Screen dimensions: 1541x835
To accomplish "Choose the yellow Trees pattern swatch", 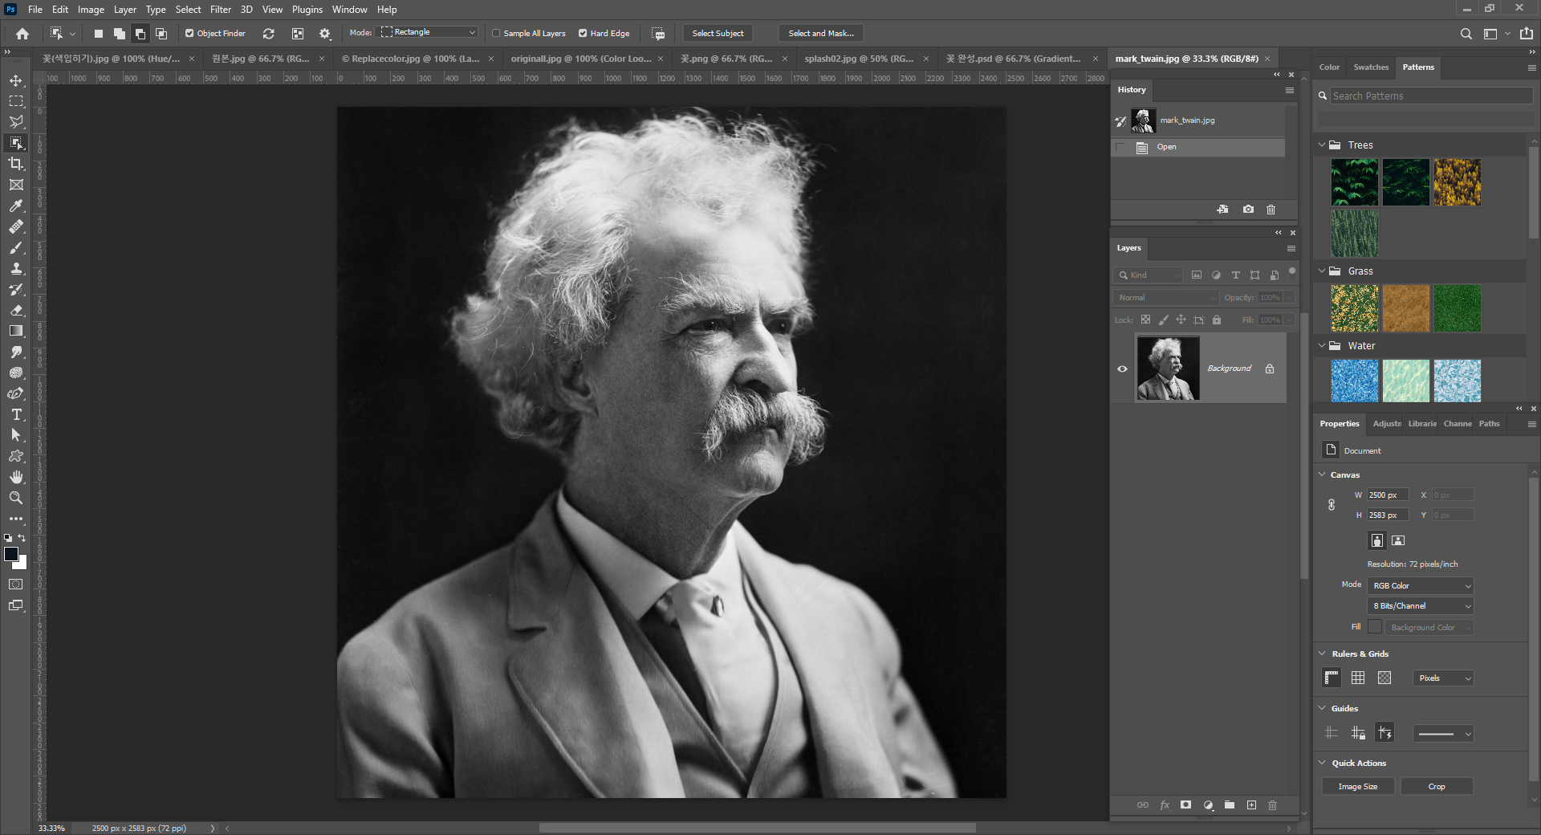I will [x=1458, y=182].
